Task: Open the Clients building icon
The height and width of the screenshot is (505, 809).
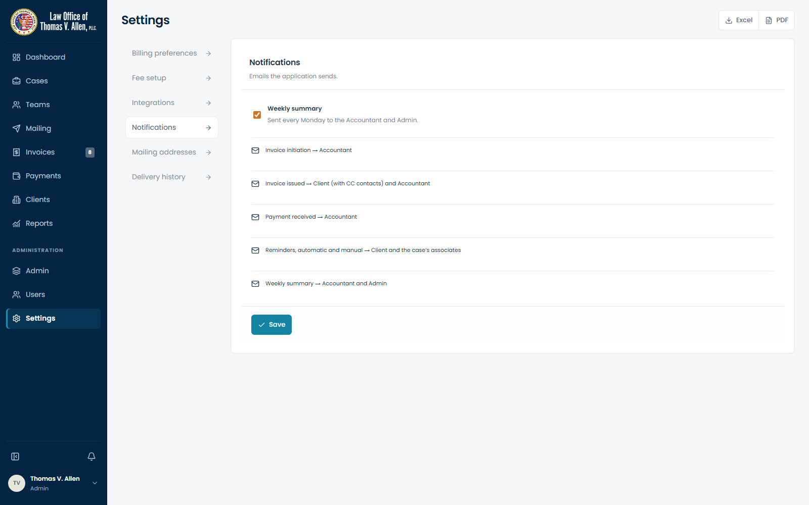Action: tap(16, 199)
